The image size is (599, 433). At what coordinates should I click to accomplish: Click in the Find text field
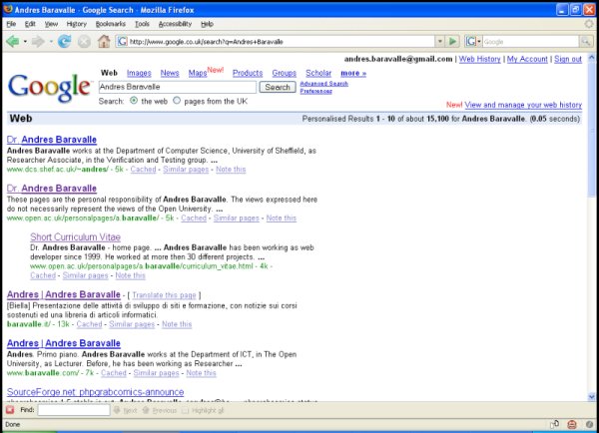(74, 410)
